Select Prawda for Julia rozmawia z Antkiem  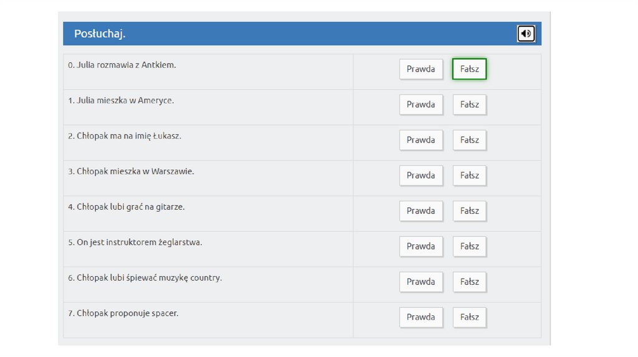coord(421,69)
